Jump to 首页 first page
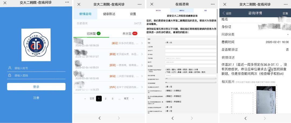Image resolution: width=291 pixels, height=123 pixels. pyautogui.click(x=92, y=99)
